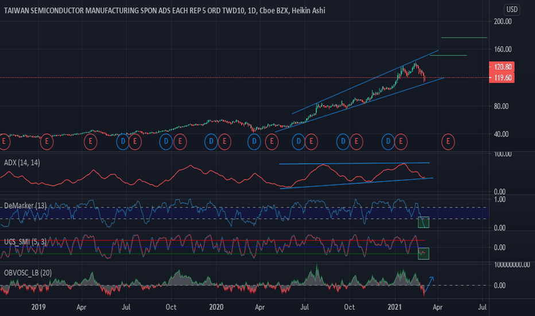The image size is (535, 316).
Task: Click the 100000000.00 value on the OBV scale
Action: click(x=512, y=265)
